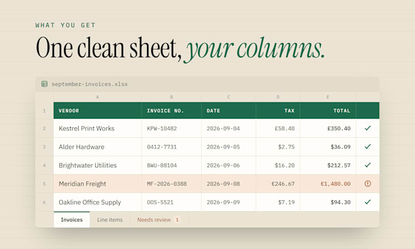This screenshot has height=249, width=415.
Task: Click the checkmark in Kestrel Print Works row
Action: coord(367,128)
